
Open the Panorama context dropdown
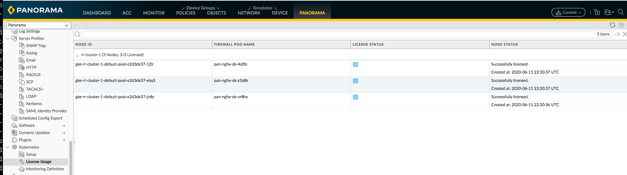coord(38,25)
